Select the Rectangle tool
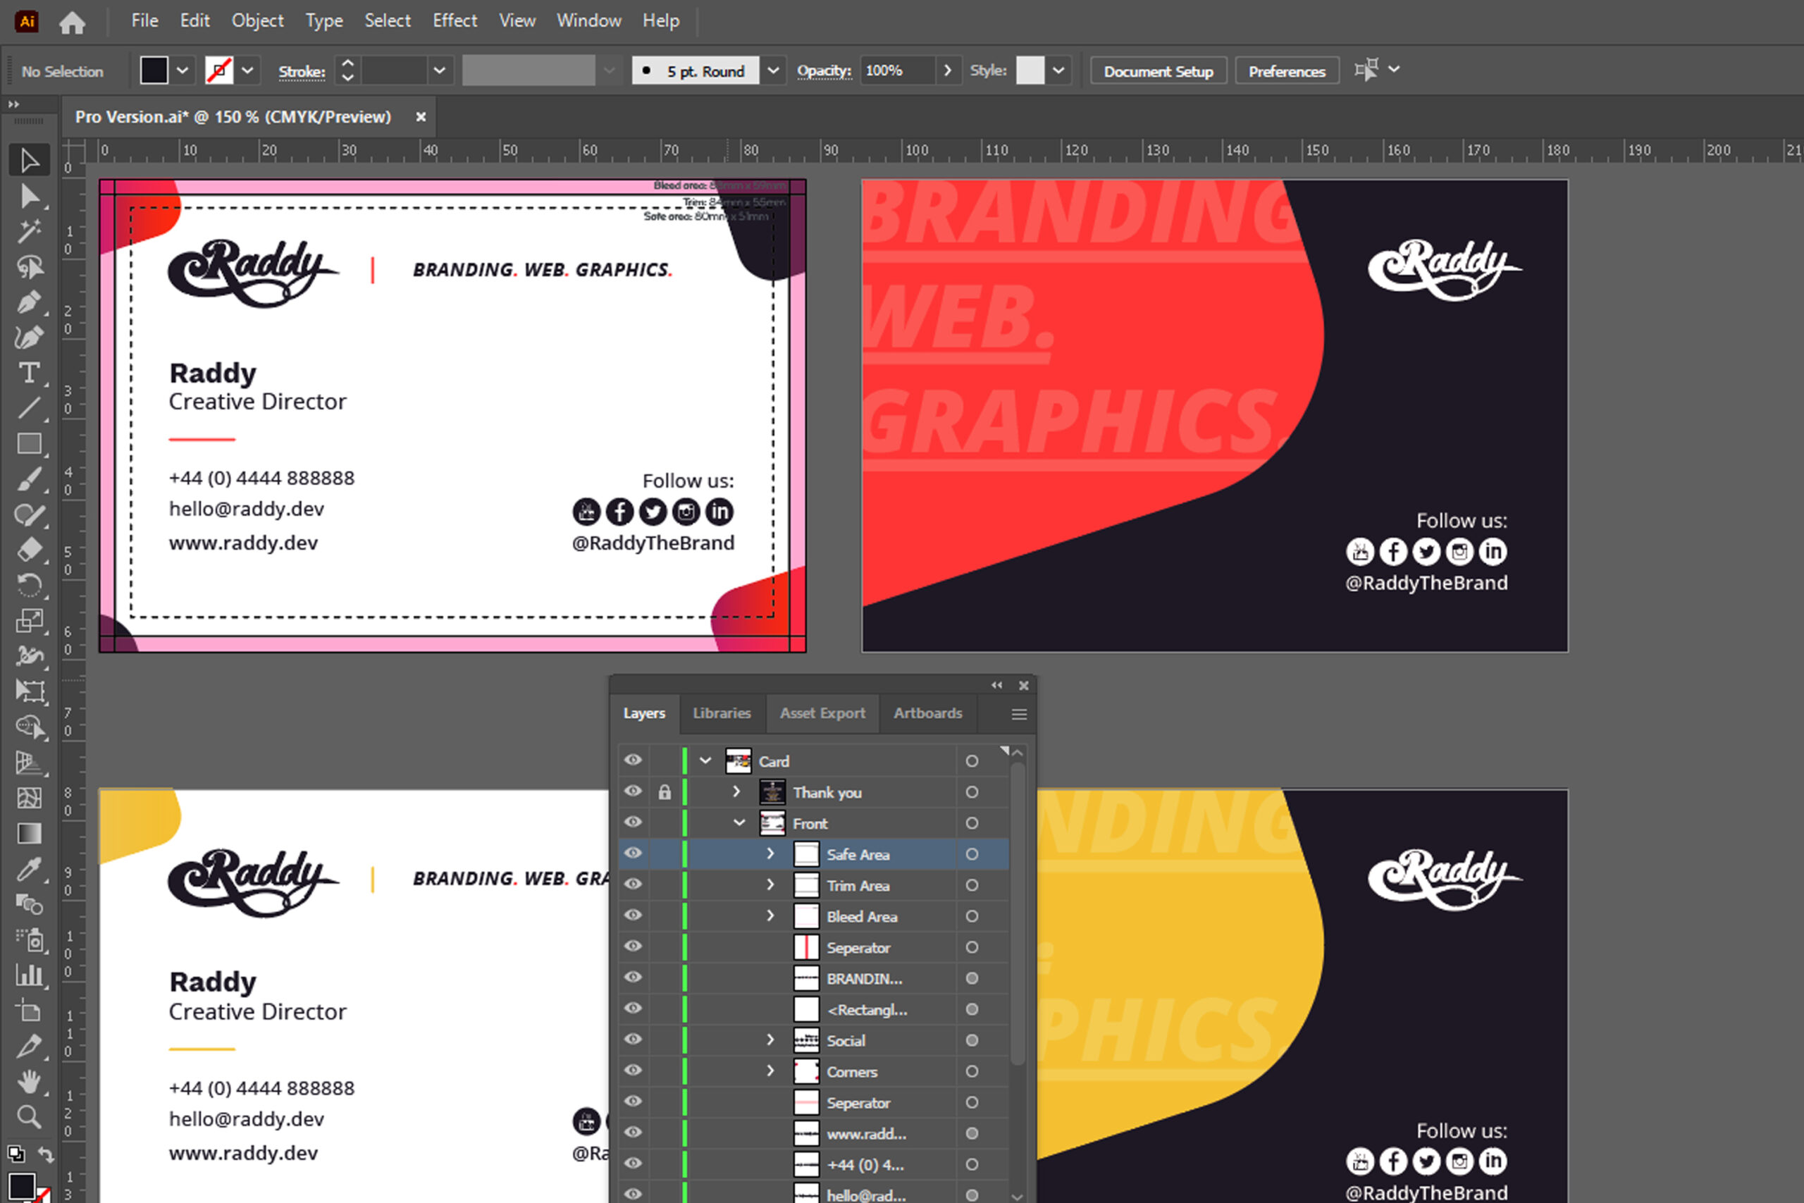This screenshot has width=1804, height=1203. coord(29,444)
